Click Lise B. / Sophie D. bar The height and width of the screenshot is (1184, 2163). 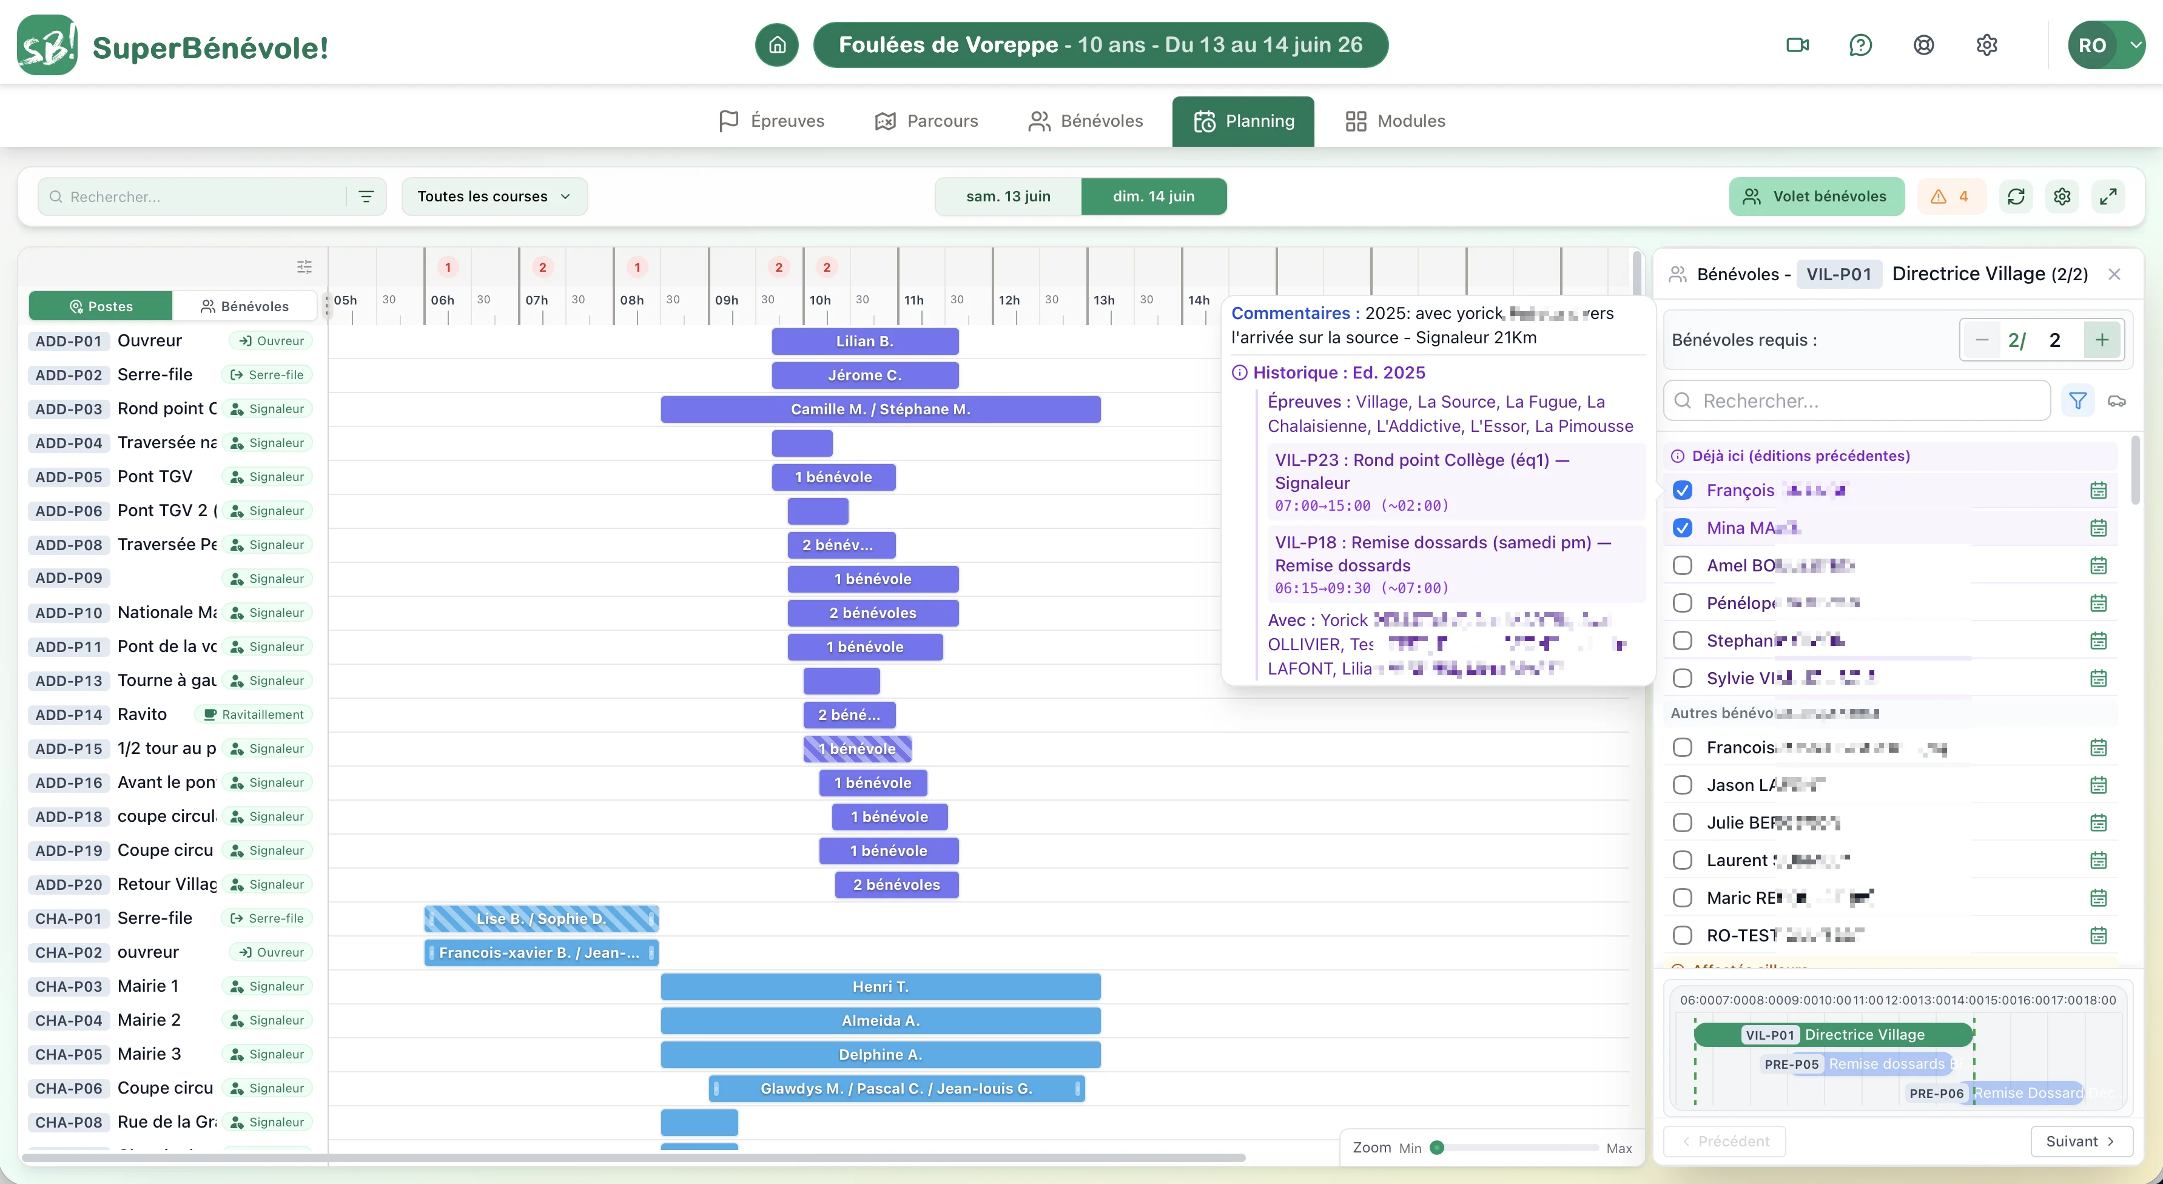point(541,919)
